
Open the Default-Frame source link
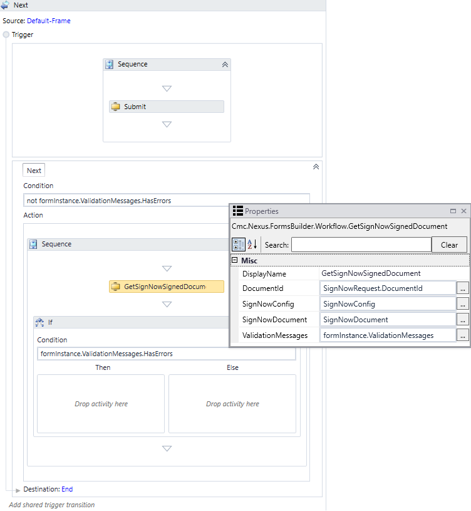pyautogui.click(x=49, y=21)
